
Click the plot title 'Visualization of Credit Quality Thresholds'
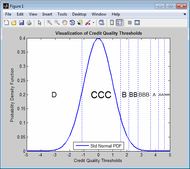[99, 33]
